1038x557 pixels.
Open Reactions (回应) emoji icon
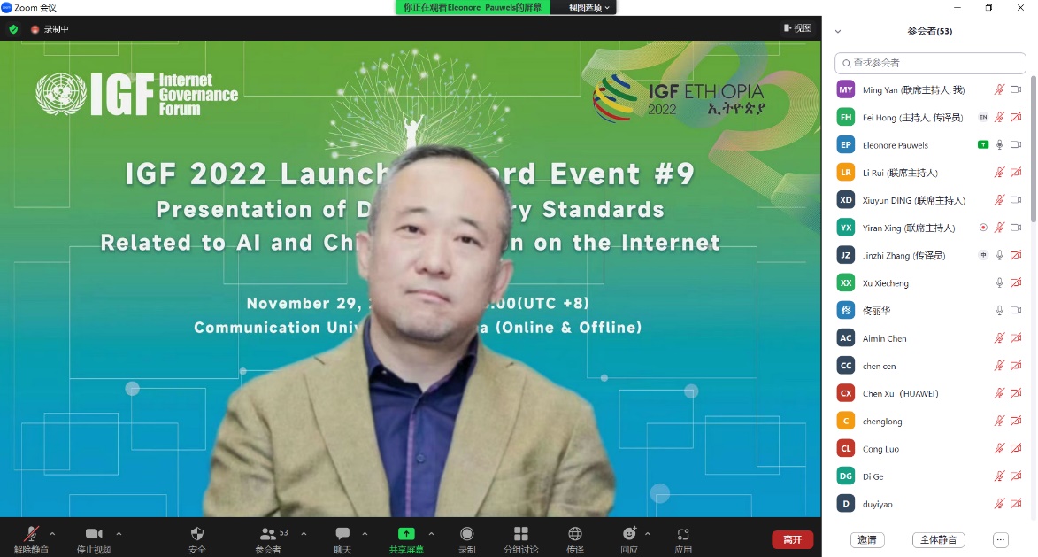[x=629, y=534]
